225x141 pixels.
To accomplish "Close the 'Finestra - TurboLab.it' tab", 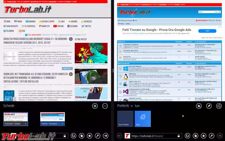I will [62, 124].
